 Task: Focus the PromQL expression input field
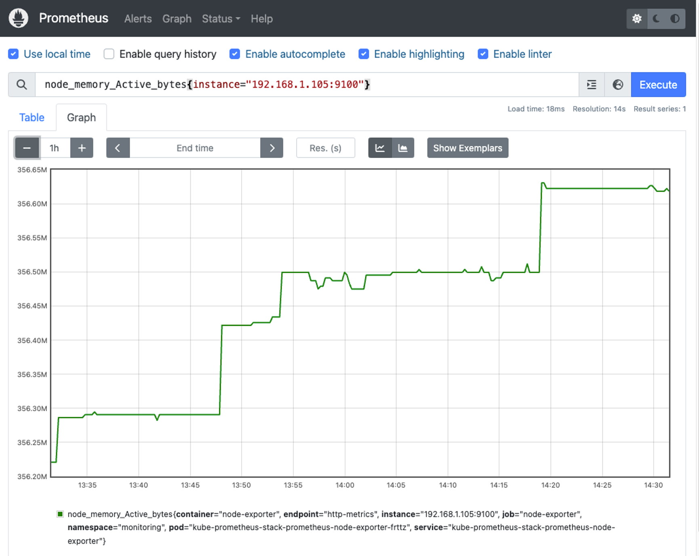(307, 85)
